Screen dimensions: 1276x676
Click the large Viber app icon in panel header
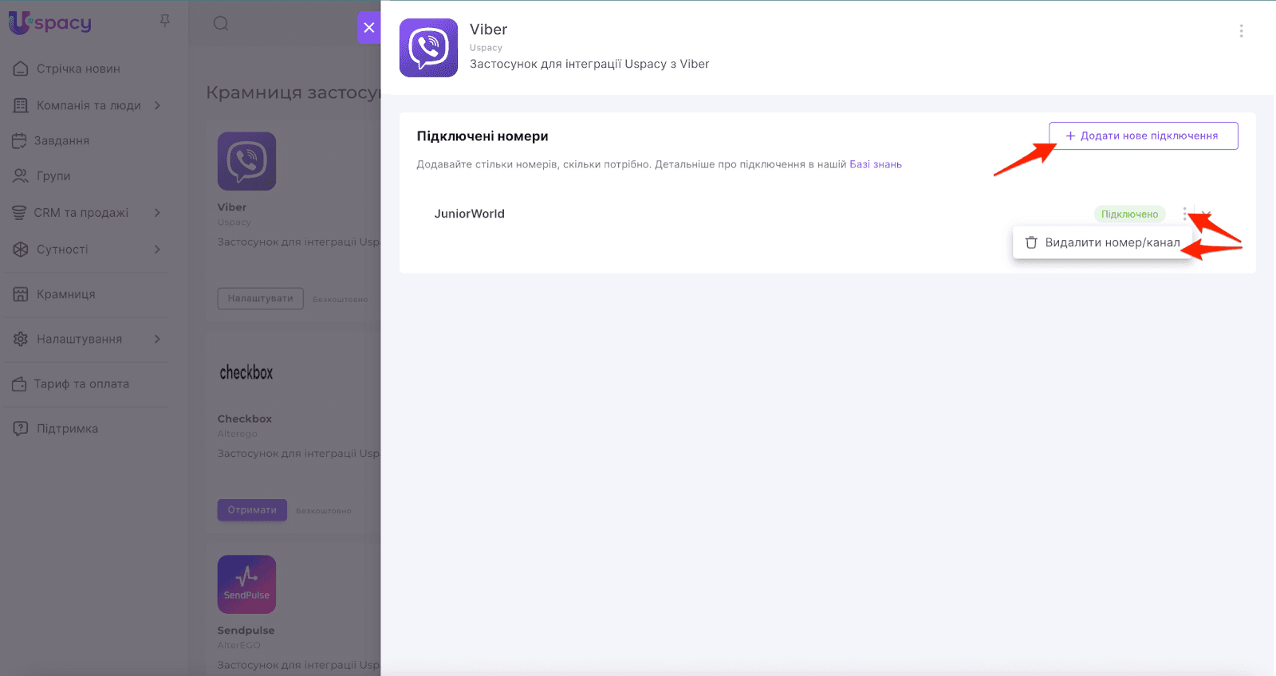pos(428,48)
